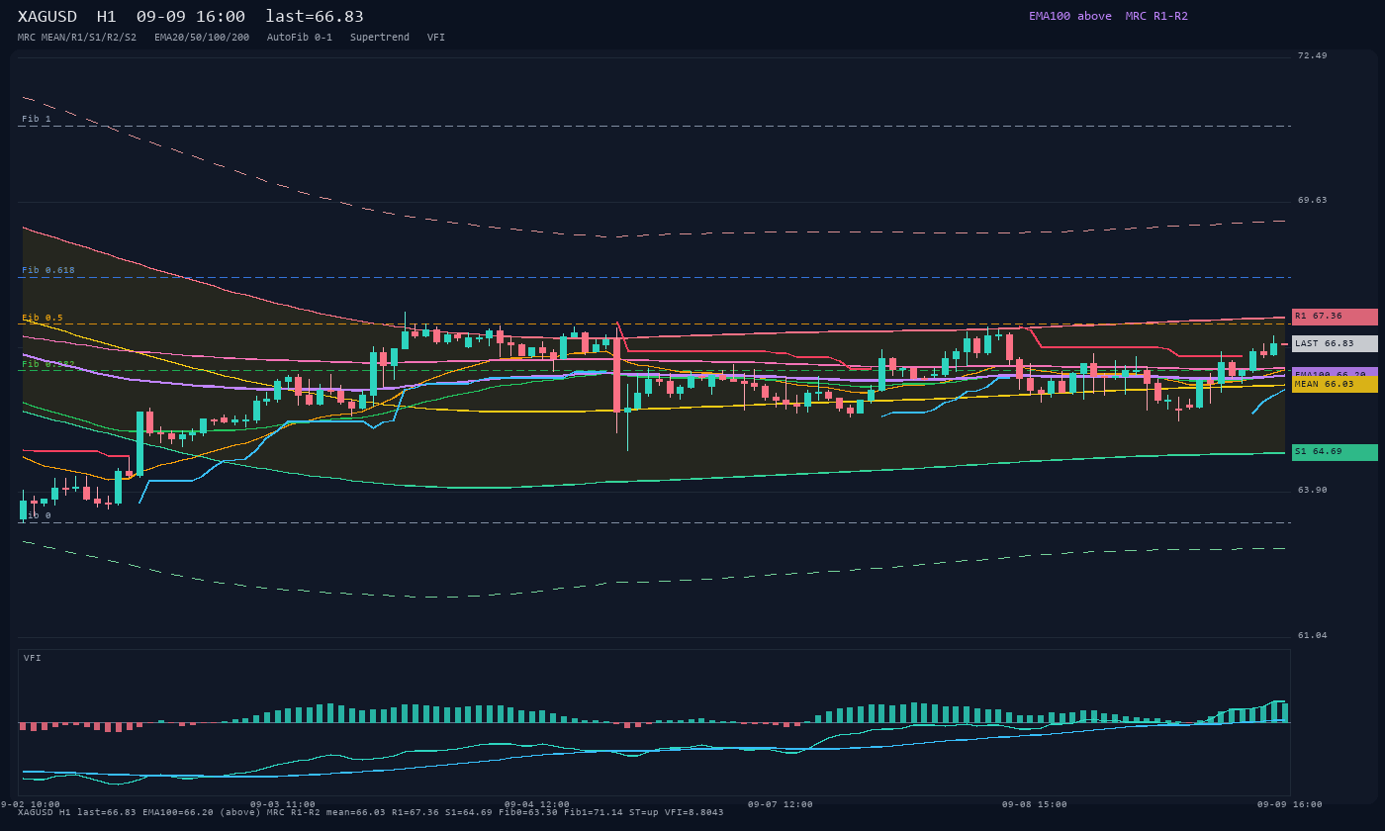The image size is (1385, 831).
Task: Click the green 'S1 64.69' price tag
Action: click(1335, 452)
